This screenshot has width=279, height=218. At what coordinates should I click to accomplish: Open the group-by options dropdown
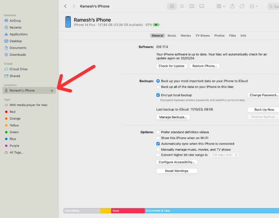[221, 6]
